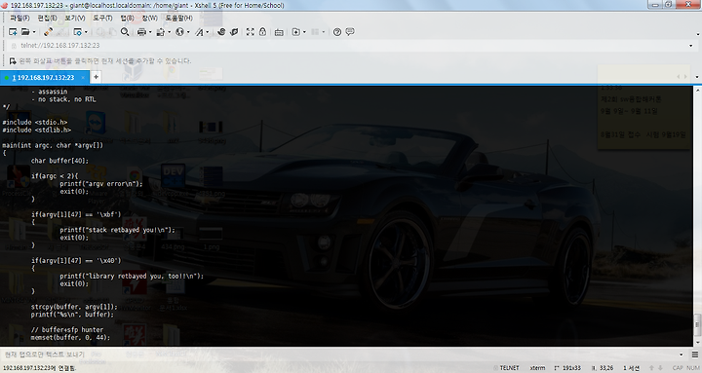The height and width of the screenshot is (373, 702).
Task: Click the terminal vertical scrollbar
Action: coord(697,215)
